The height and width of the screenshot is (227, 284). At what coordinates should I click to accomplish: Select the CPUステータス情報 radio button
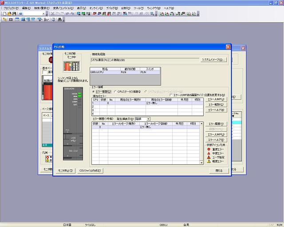click(x=115, y=92)
